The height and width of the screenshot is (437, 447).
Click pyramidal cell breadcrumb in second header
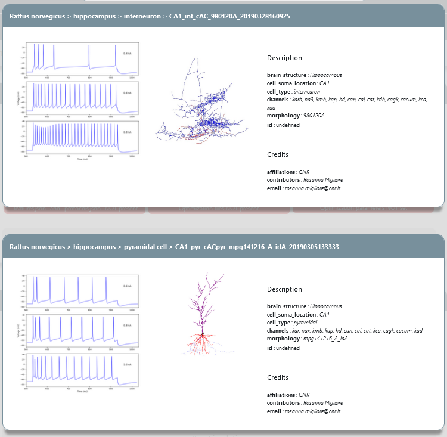coord(145,247)
